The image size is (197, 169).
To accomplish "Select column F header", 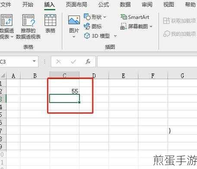I will [153, 76].
